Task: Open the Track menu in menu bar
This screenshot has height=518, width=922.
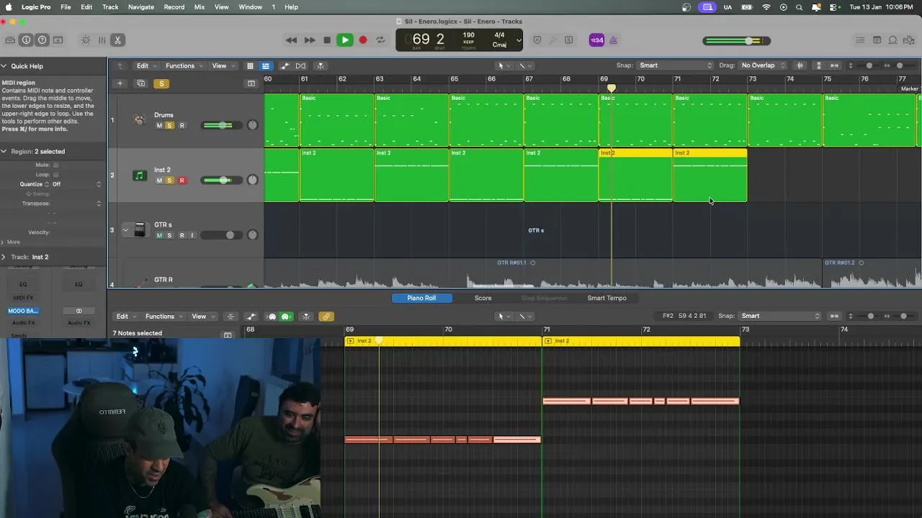Action: click(x=110, y=6)
